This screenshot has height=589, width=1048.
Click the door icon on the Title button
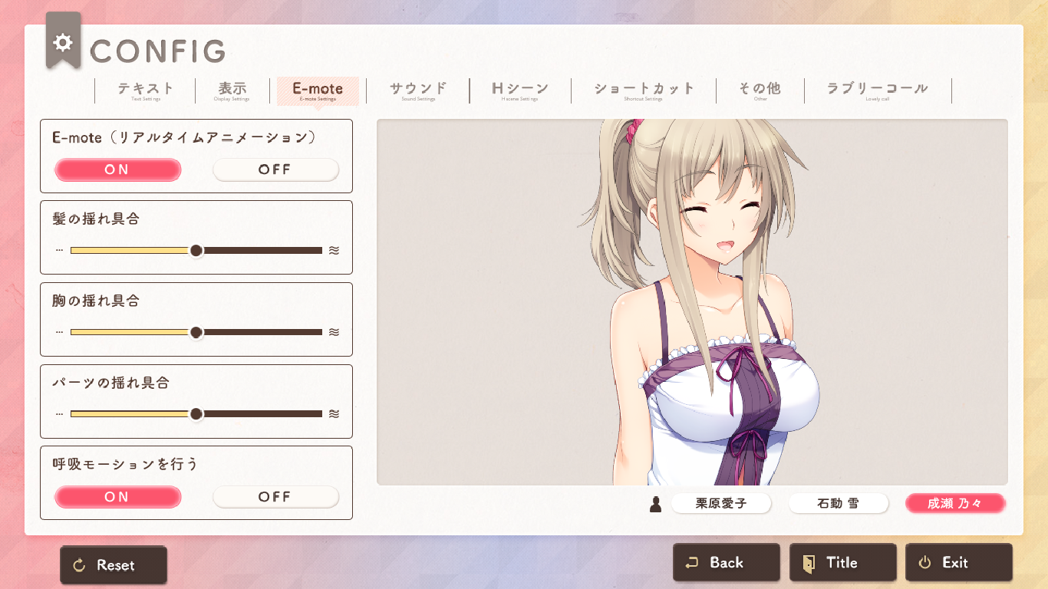[x=809, y=563]
